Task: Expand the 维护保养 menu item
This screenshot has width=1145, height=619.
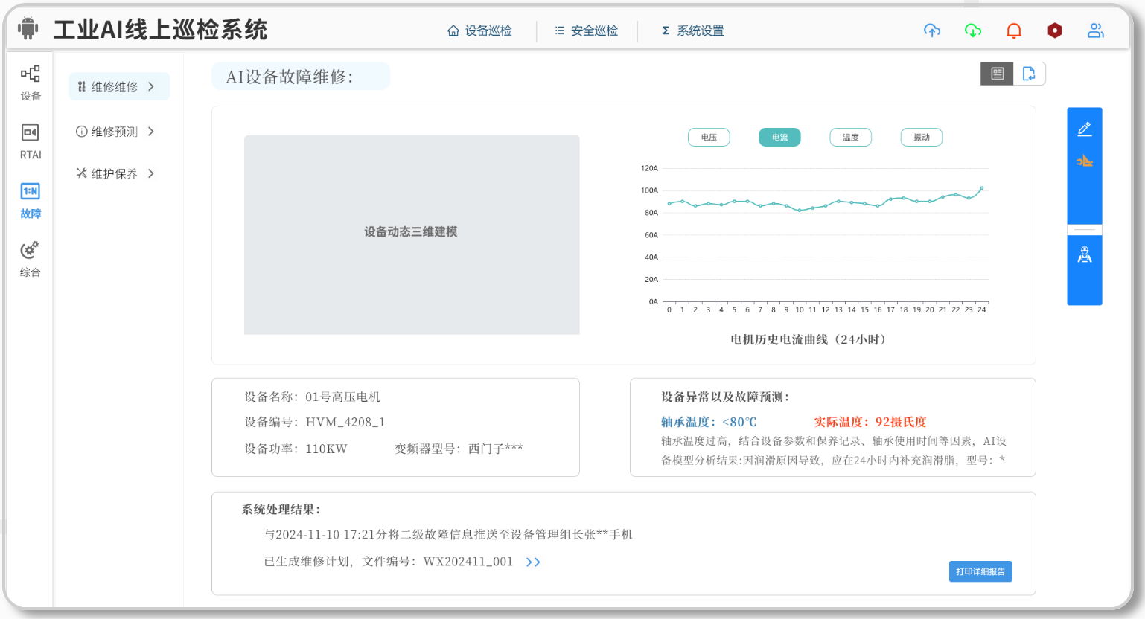Action: [x=116, y=173]
